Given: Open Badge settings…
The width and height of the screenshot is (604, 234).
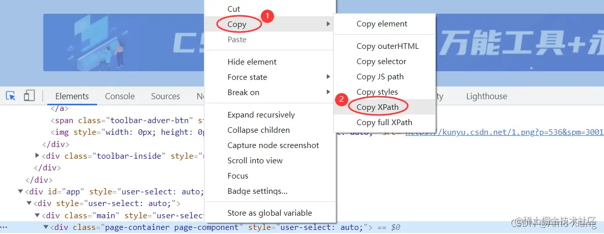Looking at the screenshot, I should [x=257, y=191].
